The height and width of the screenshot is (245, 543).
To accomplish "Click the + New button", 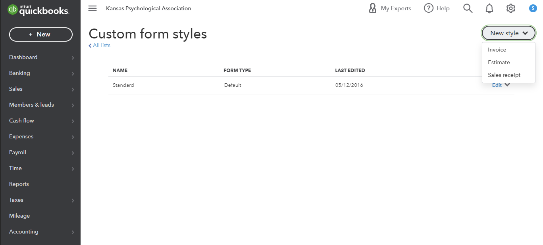I will point(41,34).
